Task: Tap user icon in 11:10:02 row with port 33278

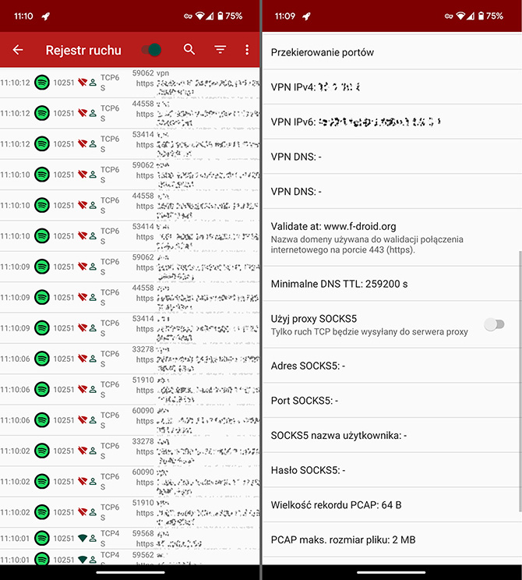Action: (93, 451)
